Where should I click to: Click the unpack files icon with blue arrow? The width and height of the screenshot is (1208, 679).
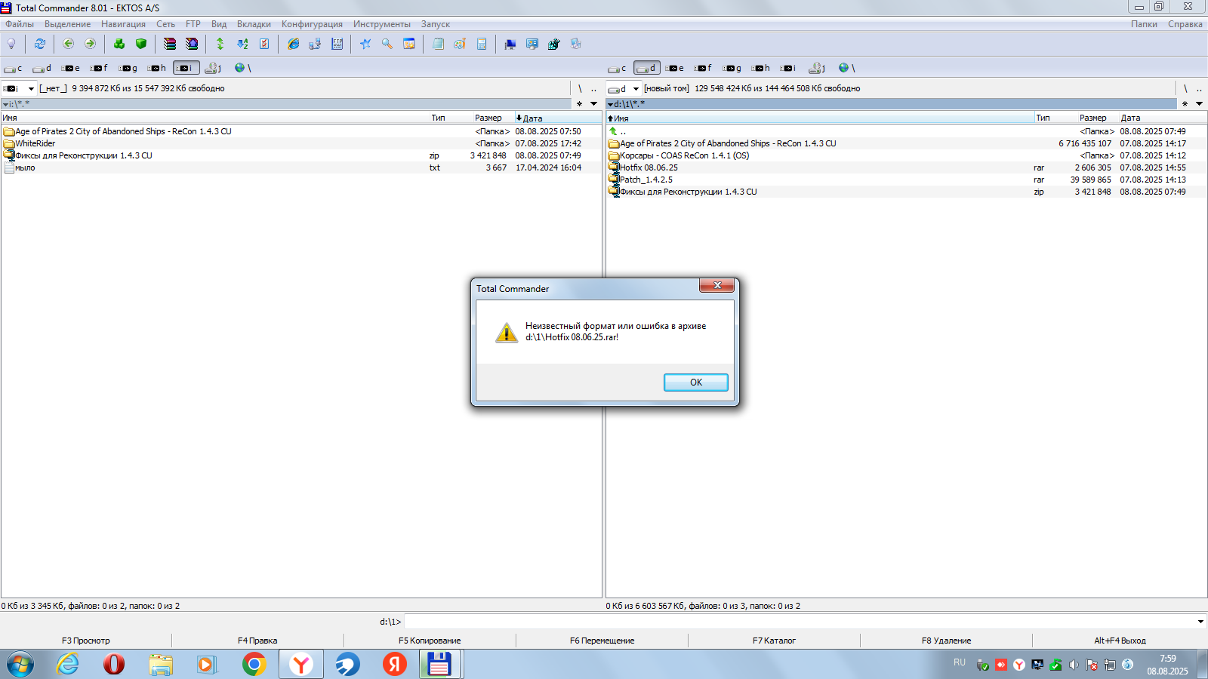[192, 44]
